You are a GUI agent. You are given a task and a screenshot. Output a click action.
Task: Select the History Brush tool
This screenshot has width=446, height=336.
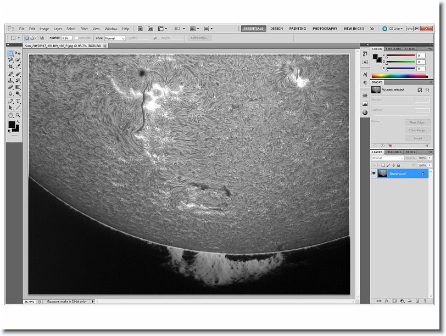click(x=18, y=81)
